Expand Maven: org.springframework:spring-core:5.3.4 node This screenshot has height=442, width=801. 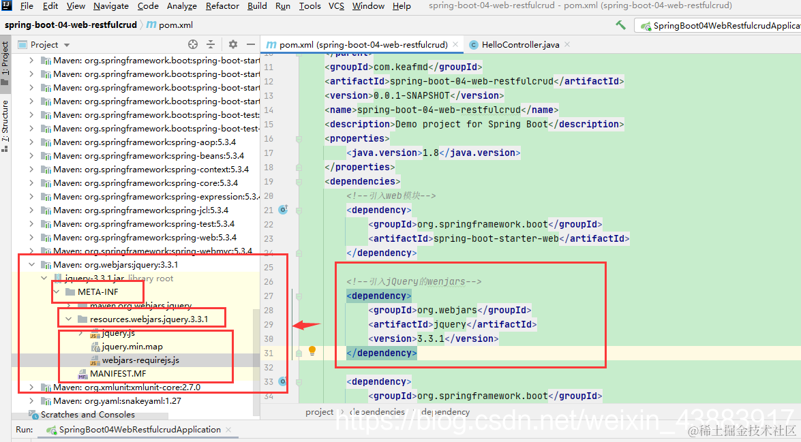coord(31,183)
